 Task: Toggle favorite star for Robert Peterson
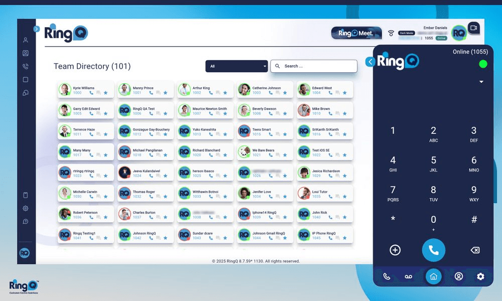[105, 217]
